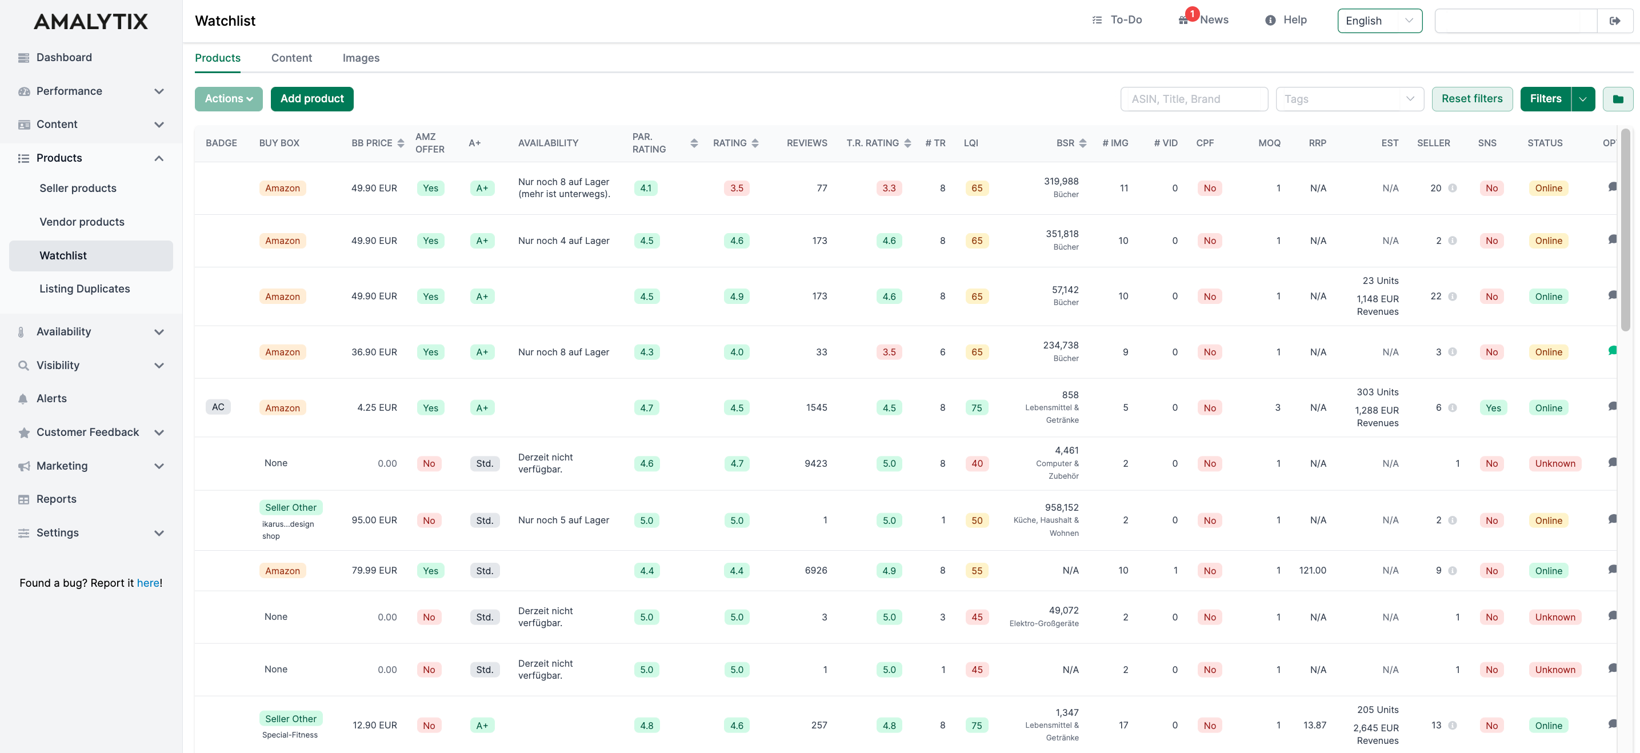Open the English language dropdown

pyautogui.click(x=1379, y=21)
